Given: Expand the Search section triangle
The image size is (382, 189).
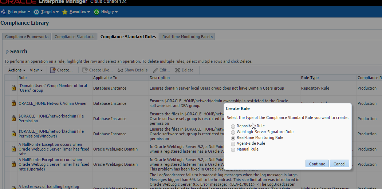Looking at the screenshot, I should pos(7,52).
